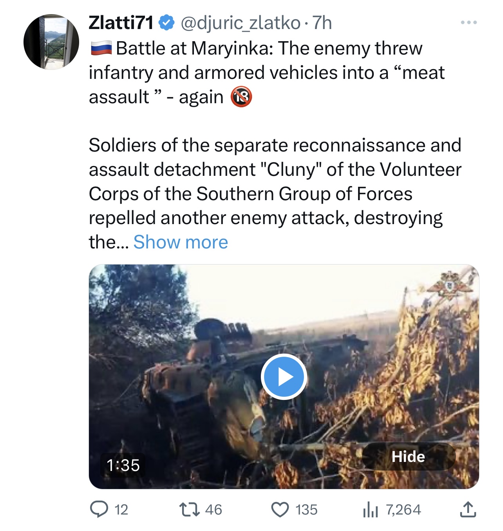Click the 7h timestamp
The width and height of the screenshot is (503, 531).
[x=322, y=23]
